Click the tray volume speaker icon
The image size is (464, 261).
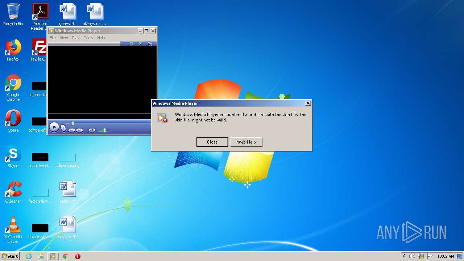point(412,256)
